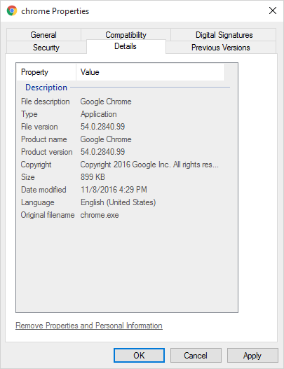This screenshot has width=284, height=369.
Task: Open the Compatibility tab
Action: click(x=126, y=34)
